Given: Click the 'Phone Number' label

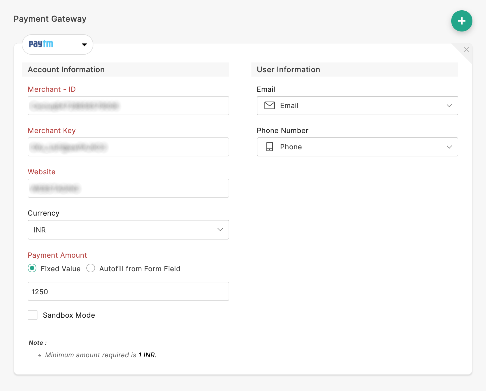Looking at the screenshot, I should point(283,131).
